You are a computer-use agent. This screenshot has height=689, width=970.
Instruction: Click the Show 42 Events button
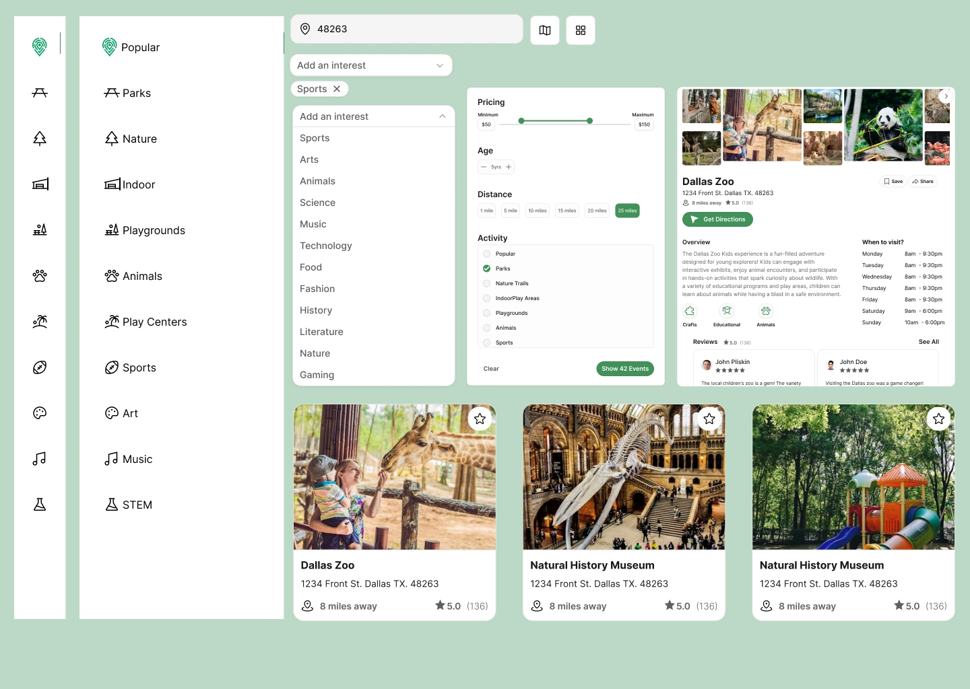pyautogui.click(x=625, y=369)
